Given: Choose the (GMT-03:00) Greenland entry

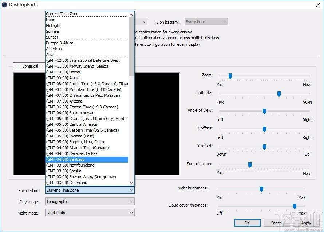Looking at the screenshot, I should pyautogui.click(x=87, y=183).
